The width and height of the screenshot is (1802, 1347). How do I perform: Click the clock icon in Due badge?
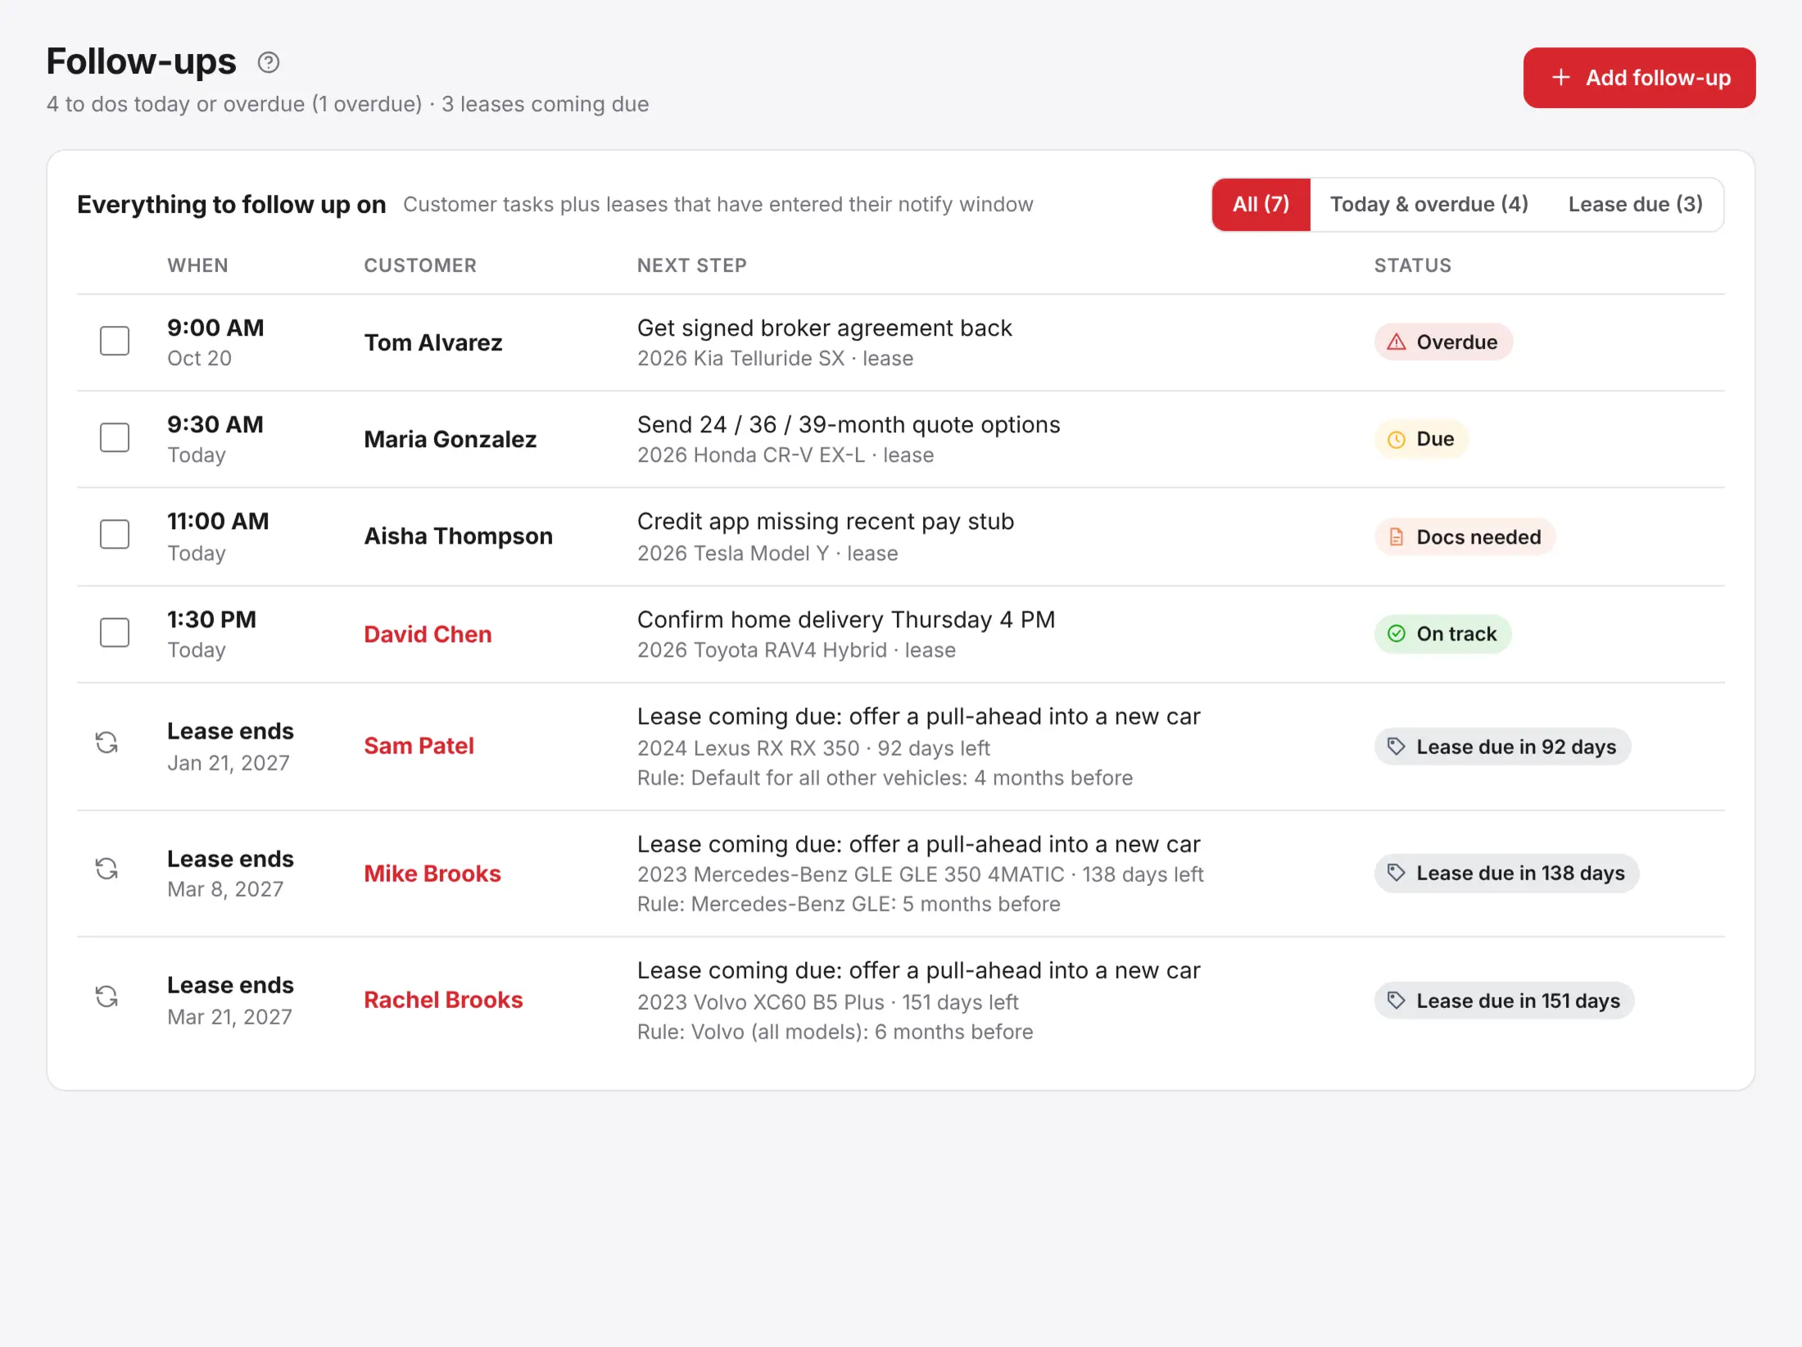[x=1397, y=440]
